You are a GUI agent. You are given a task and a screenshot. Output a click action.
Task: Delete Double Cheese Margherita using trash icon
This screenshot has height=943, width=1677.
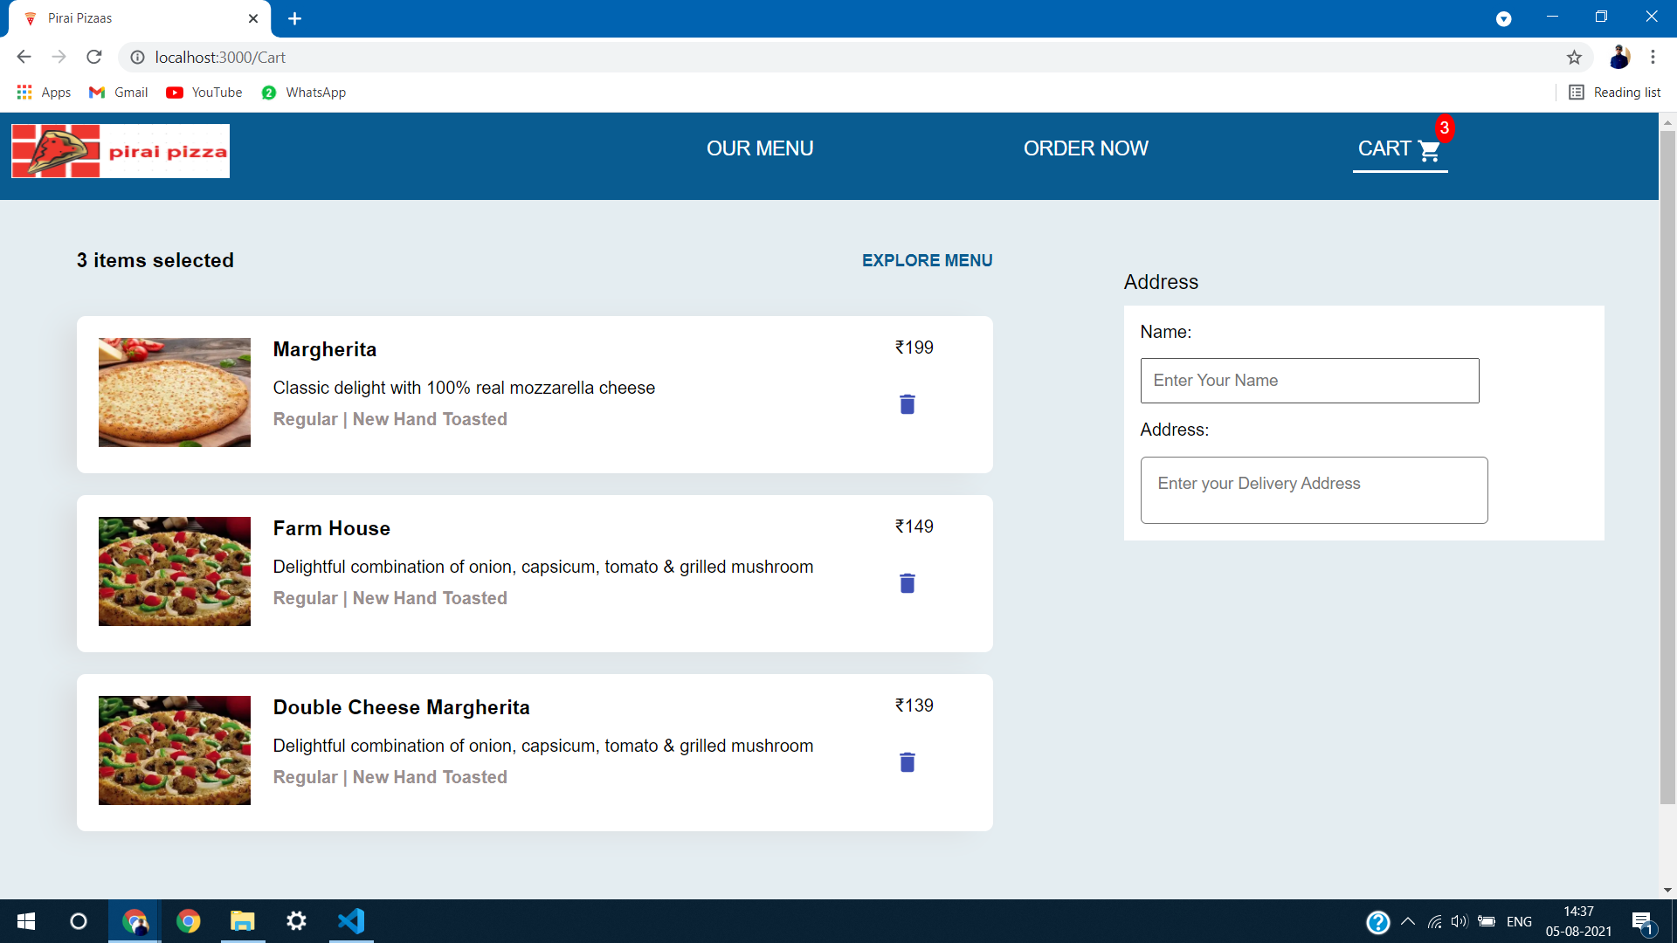coord(908,762)
